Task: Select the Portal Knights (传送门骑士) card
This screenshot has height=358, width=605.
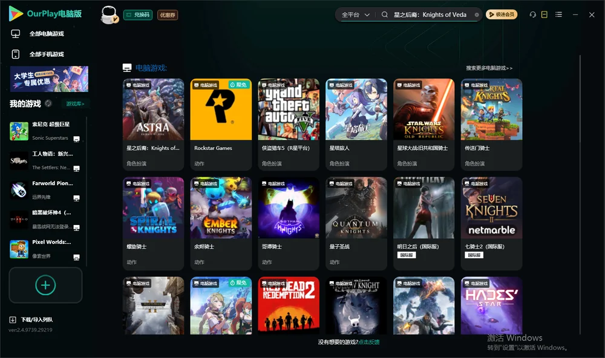Action: click(491, 124)
